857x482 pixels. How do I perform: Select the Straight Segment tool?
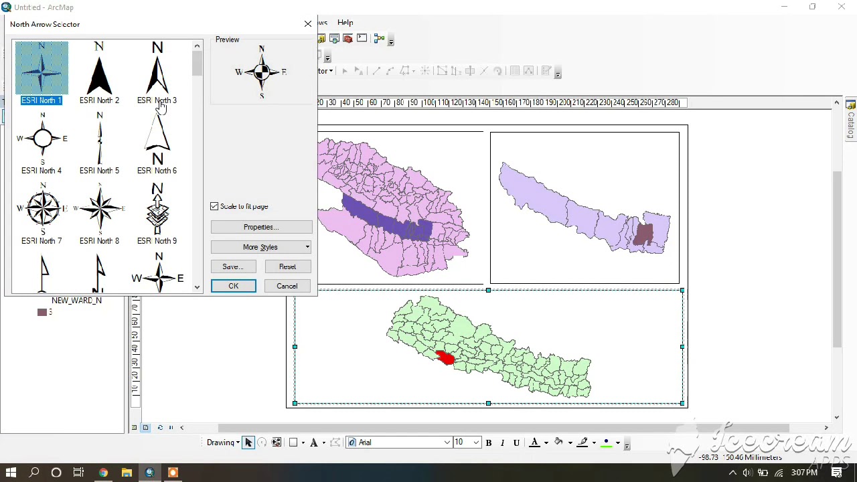click(x=376, y=71)
